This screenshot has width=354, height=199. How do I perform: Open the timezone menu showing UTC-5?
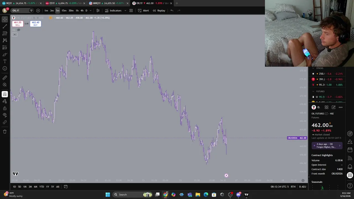[x=279, y=187]
